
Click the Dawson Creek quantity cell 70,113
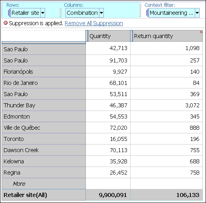(x=108, y=150)
